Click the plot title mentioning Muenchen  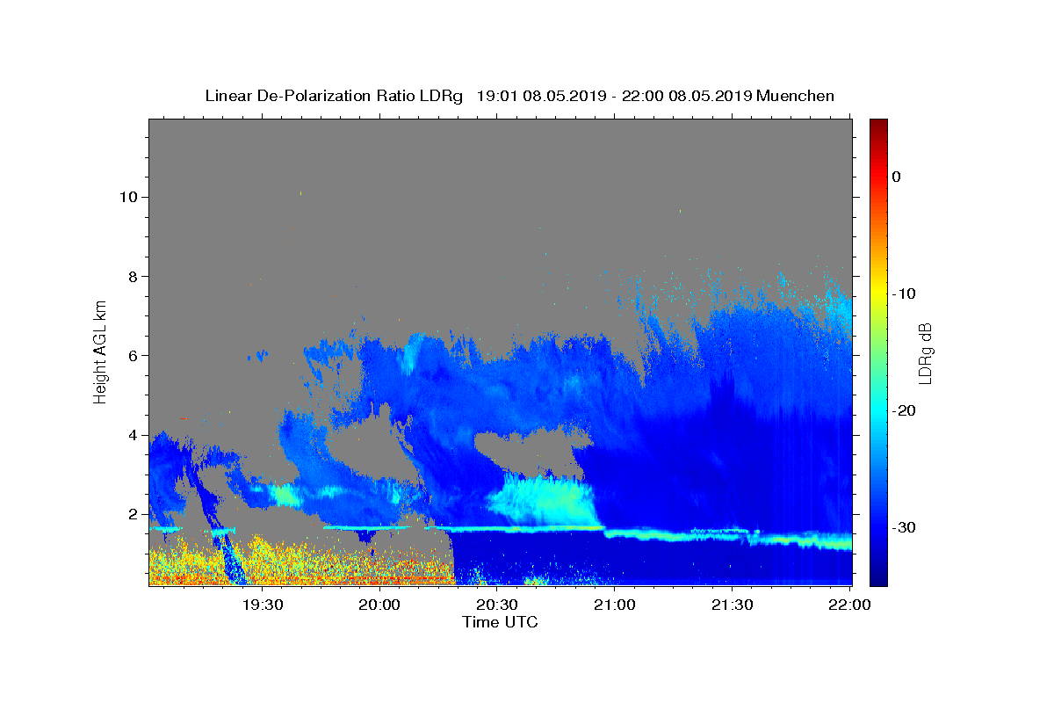coord(519,96)
